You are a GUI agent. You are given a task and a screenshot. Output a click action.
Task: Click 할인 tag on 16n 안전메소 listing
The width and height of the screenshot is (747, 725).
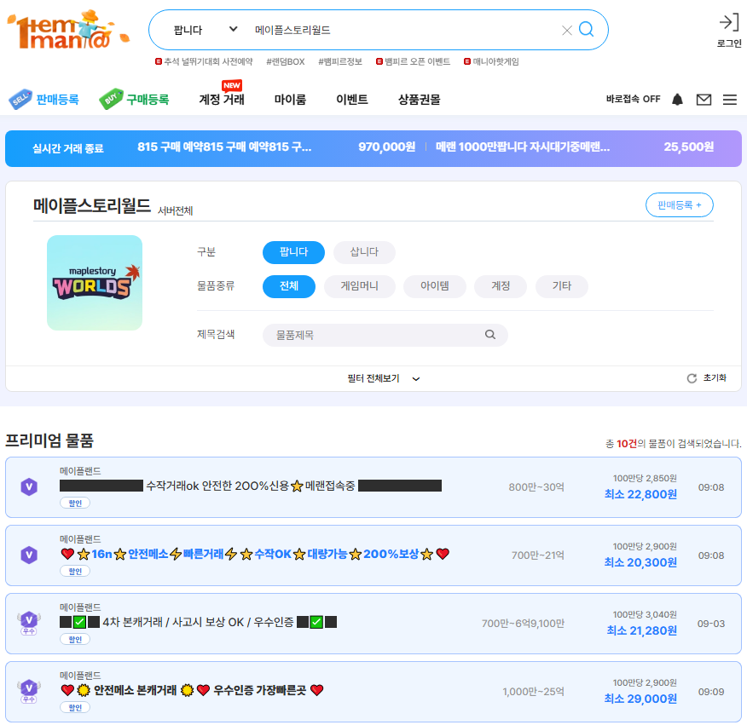pos(75,572)
